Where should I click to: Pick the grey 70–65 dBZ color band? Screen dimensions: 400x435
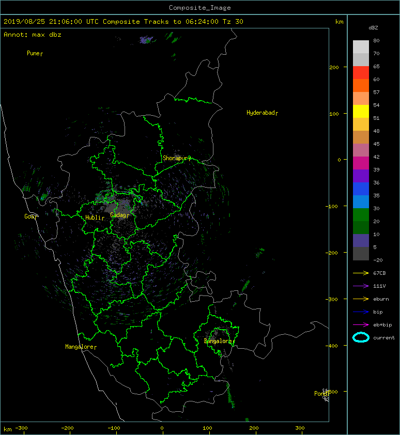pos(361,59)
